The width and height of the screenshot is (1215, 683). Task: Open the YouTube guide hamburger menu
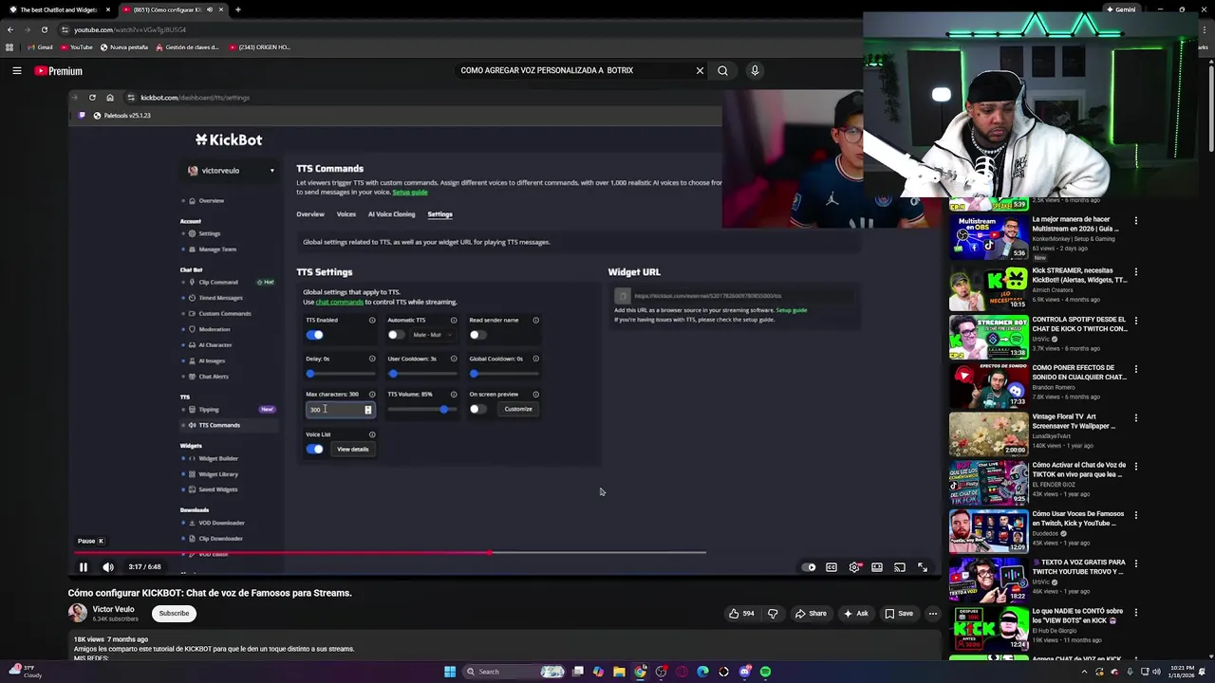coord(17,70)
